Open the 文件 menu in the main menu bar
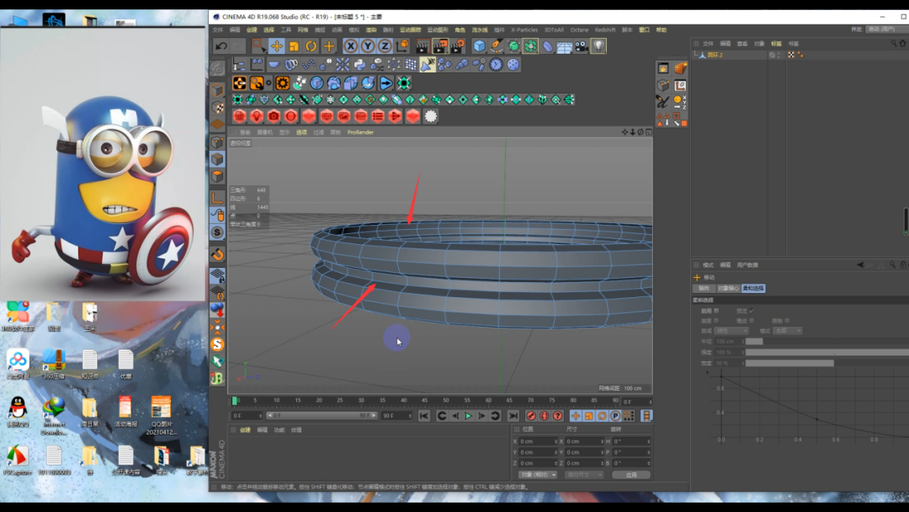Screen dimensions: 909x512 pos(217,29)
